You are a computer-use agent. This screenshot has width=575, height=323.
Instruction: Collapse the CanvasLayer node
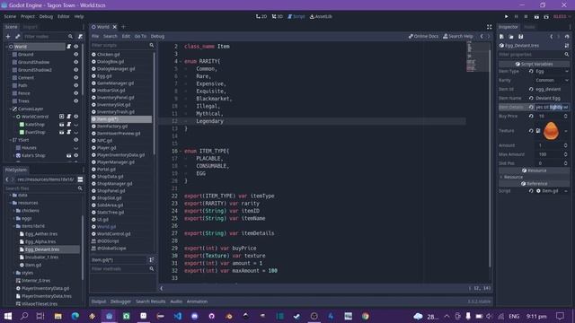click(10, 109)
